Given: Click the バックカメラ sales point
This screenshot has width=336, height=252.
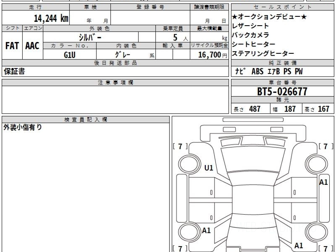Looking at the screenshot, I should click(x=250, y=35).
